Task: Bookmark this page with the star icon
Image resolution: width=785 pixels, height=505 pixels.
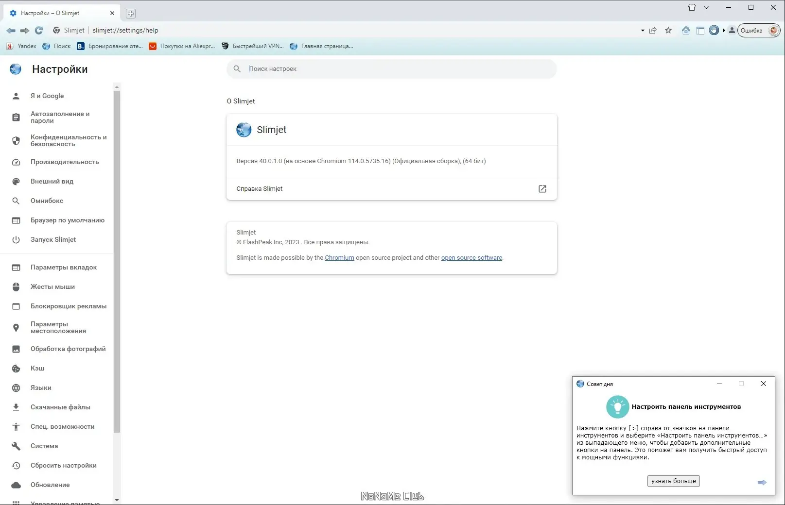Action: pos(668,30)
